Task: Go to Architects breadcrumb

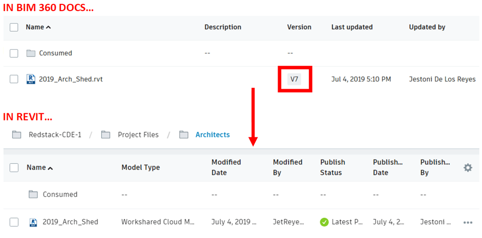Action: click(x=213, y=135)
